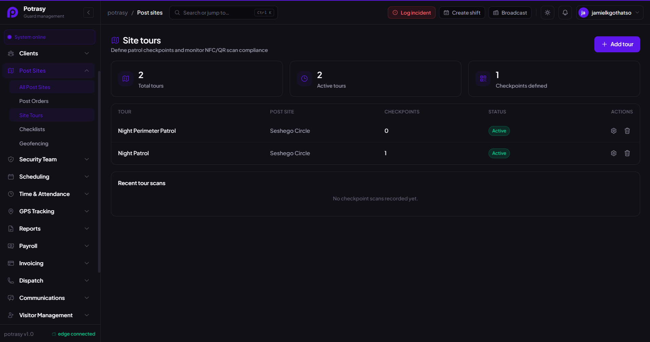
Task: Expand Time & Attendance chevron
Action: point(87,194)
